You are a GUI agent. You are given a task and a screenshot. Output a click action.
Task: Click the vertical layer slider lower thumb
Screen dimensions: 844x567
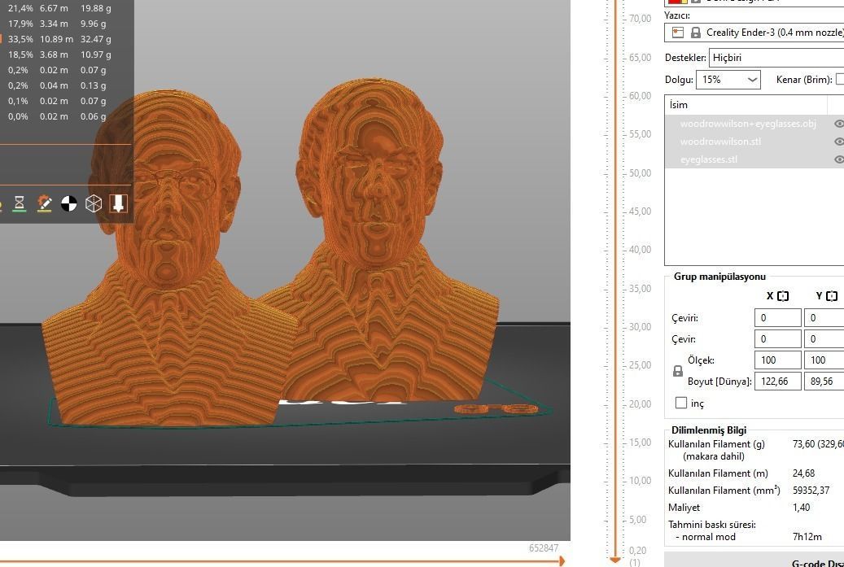(x=615, y=560)
